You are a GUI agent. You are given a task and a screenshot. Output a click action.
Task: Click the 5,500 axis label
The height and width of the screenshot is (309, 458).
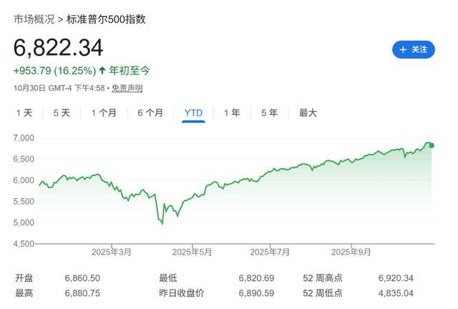24,202
